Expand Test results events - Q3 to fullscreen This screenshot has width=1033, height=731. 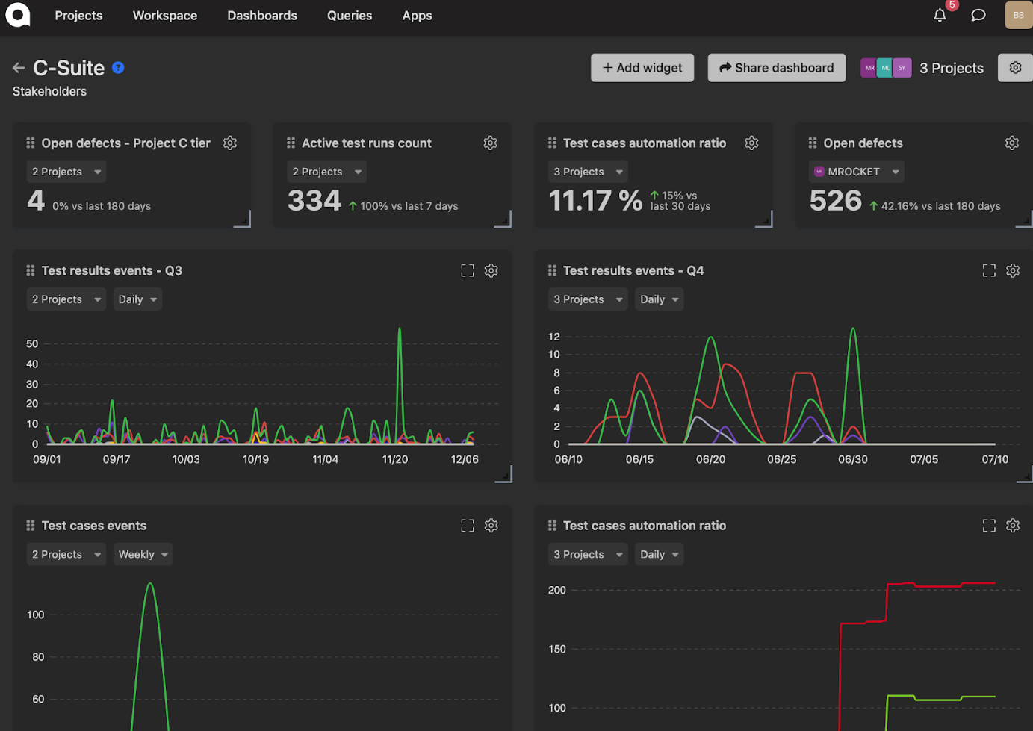pyautogui.click(x=468, y=271)
